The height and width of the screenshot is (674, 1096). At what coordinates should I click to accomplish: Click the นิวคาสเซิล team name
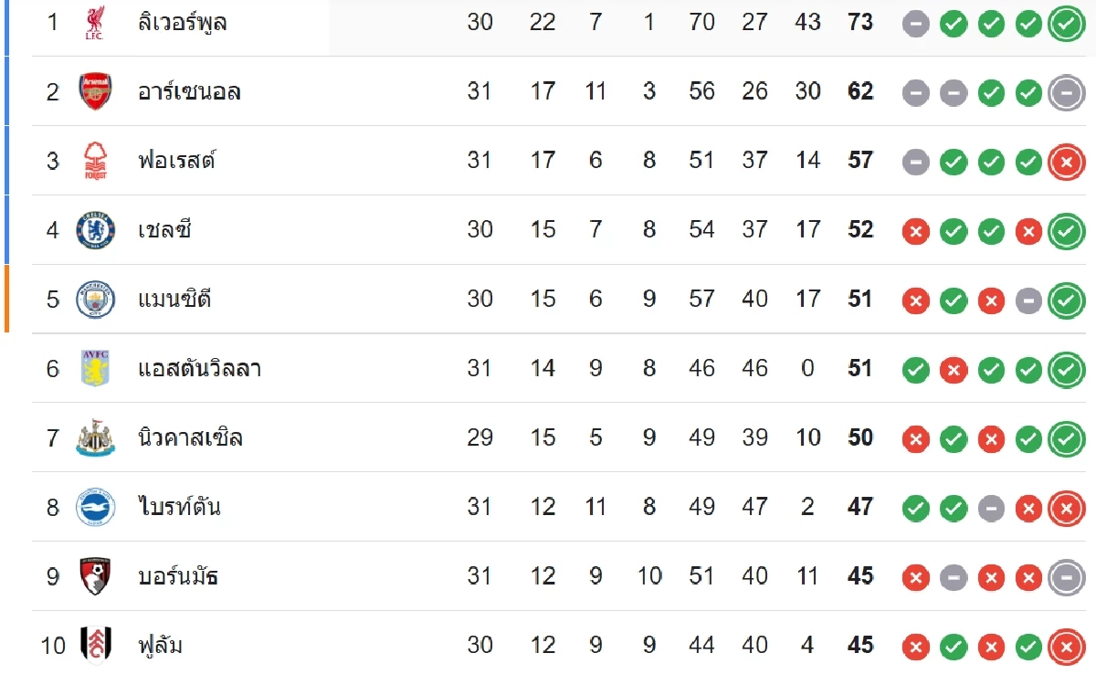pos(190,438)
